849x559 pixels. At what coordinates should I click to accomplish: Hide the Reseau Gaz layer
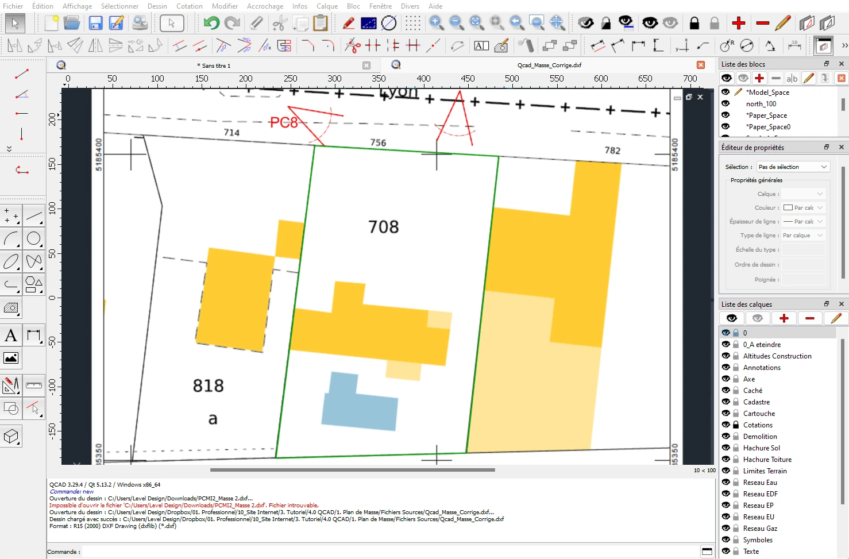point(726,528)
